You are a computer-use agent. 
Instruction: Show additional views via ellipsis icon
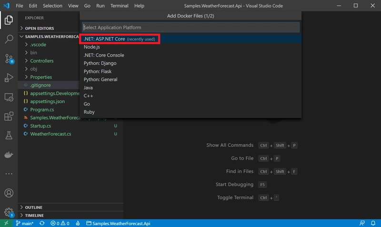coord(9,174)
